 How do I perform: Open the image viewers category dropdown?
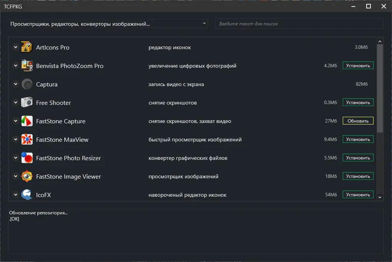108,24
